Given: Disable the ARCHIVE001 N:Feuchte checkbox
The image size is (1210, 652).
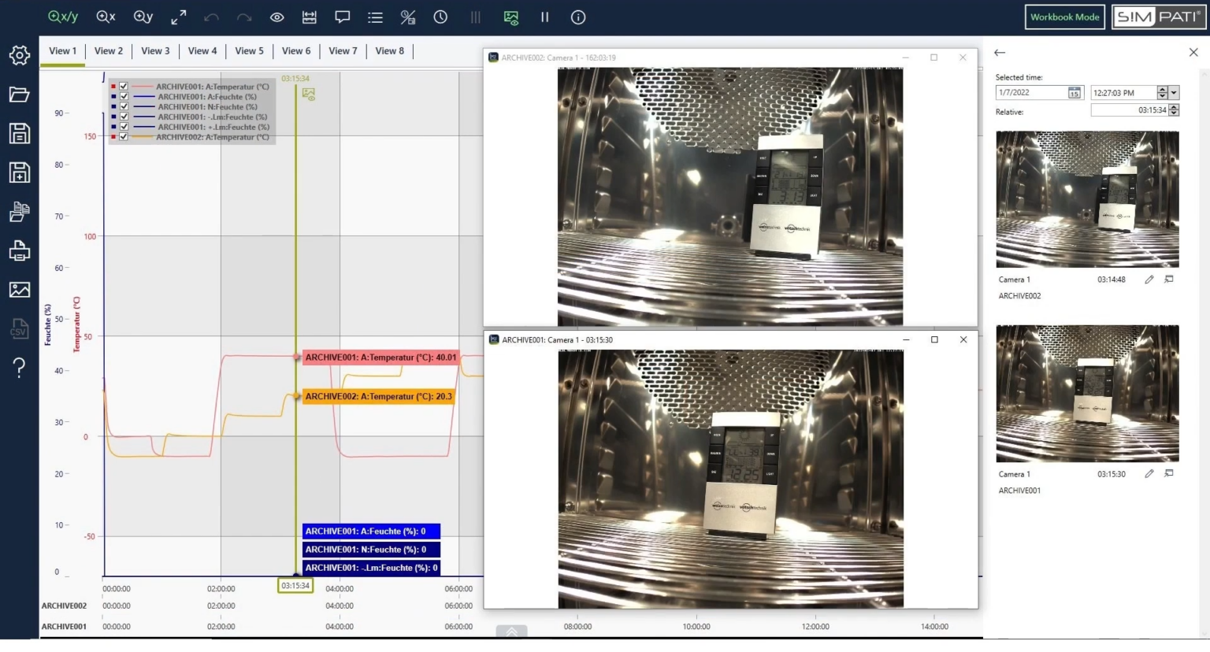Looking at the screenshot, I should [124, 106].
